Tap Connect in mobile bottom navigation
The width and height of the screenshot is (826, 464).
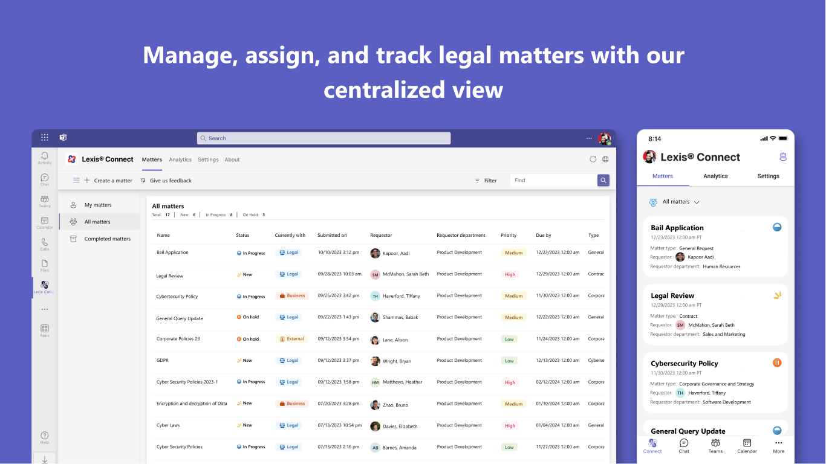click(x=652, y=446)
